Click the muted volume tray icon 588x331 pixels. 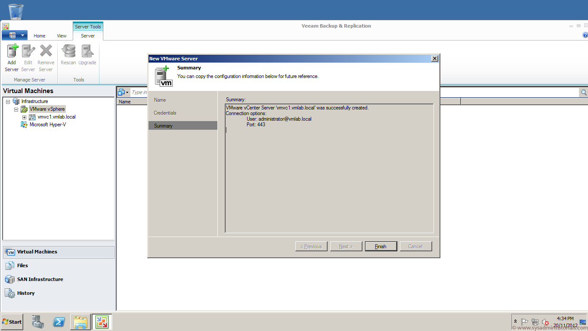pos(545,322)
